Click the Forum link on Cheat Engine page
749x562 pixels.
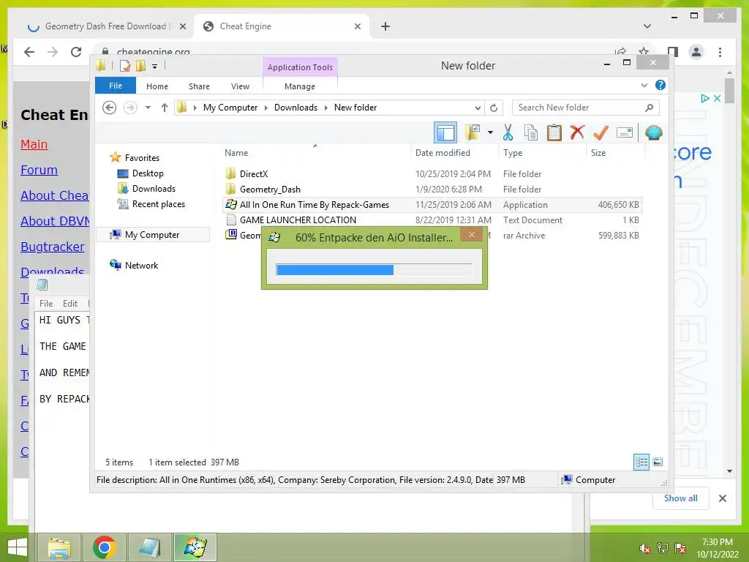pos(39,170)
